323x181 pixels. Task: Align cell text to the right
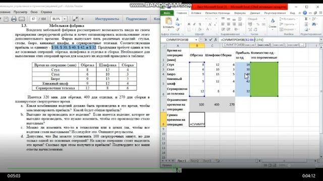234,24
